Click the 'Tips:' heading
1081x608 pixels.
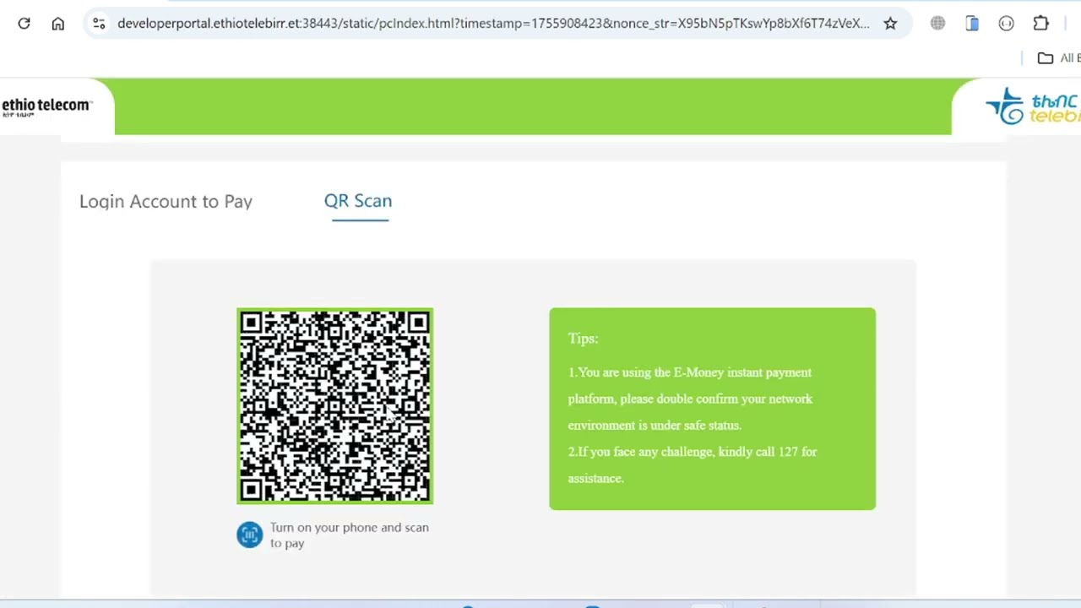pos(583,338)
